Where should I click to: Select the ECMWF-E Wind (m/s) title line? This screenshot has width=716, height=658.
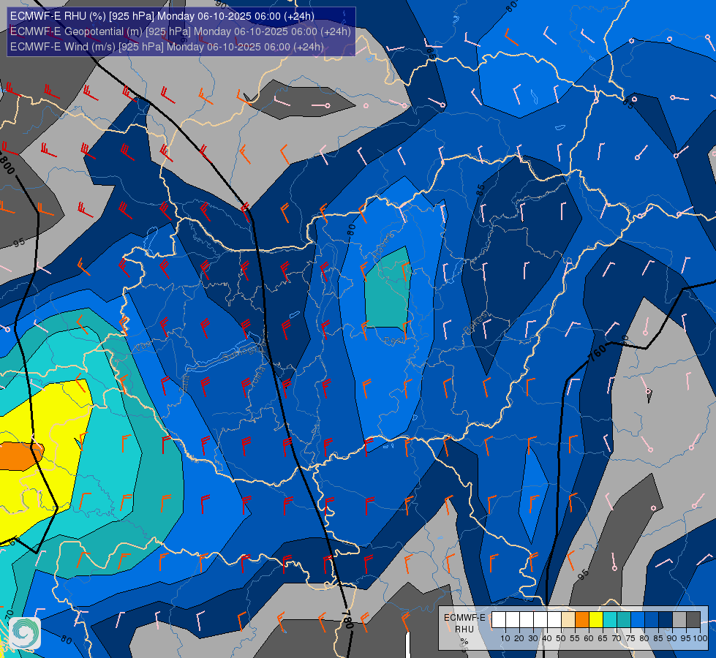167,47
